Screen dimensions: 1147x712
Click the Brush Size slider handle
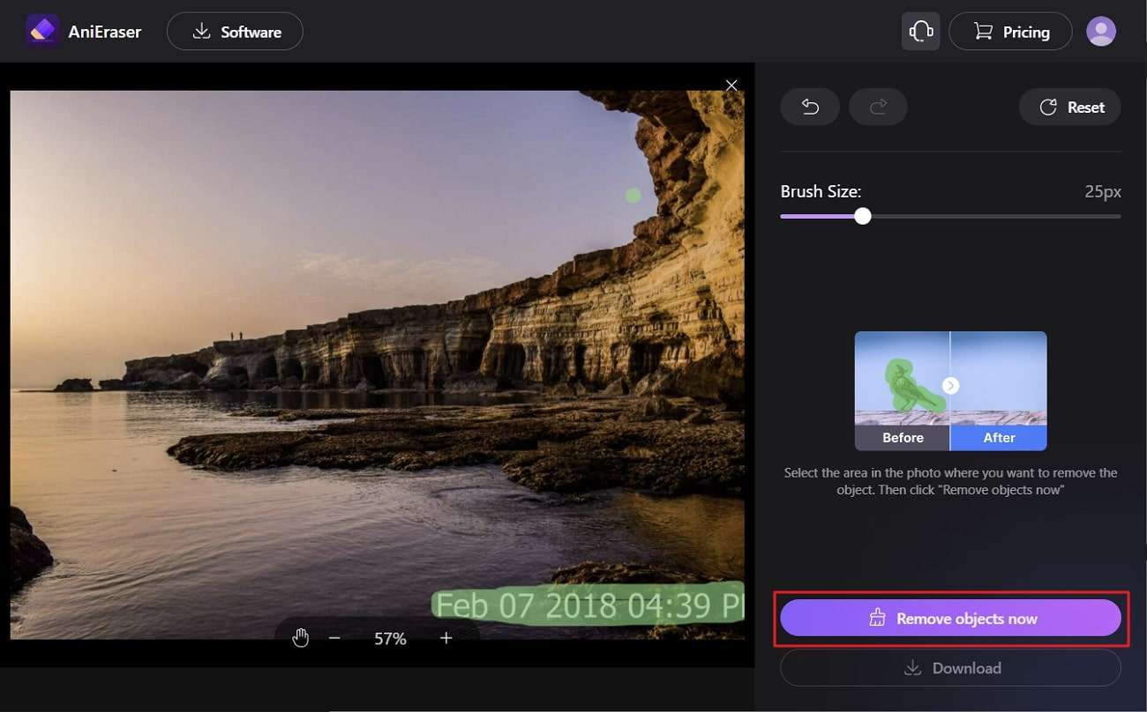[863, 216]
